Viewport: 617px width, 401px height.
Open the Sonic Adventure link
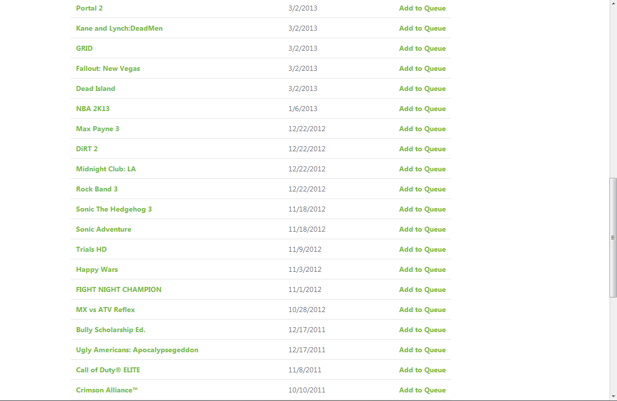(x=104, y=229)
